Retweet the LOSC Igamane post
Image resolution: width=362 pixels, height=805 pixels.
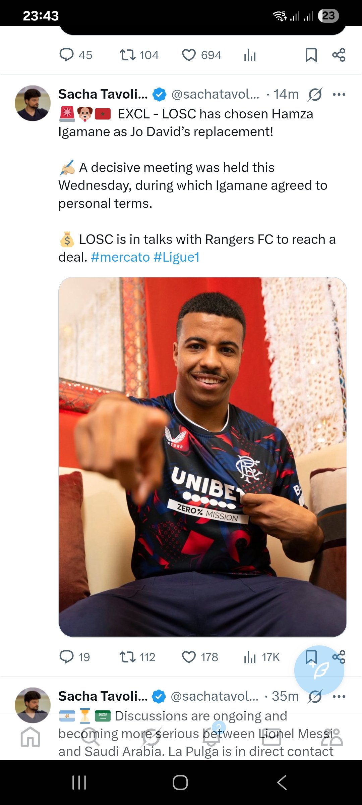pos(137,657)
